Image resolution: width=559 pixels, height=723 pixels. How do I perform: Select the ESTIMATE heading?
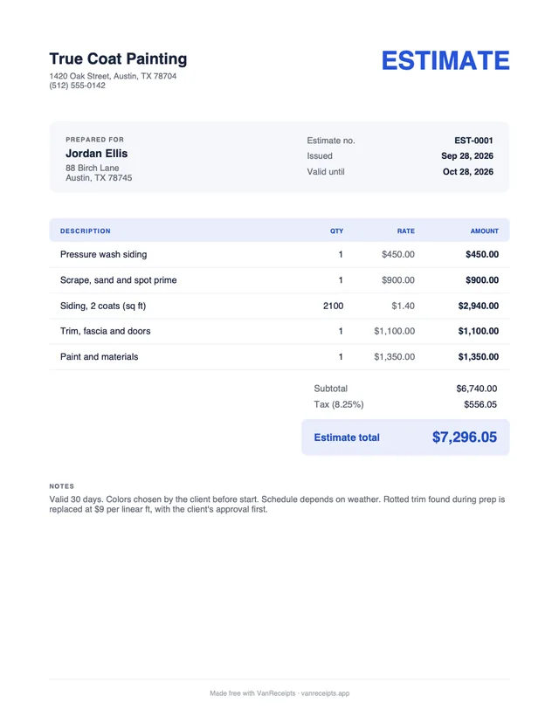(445, 60)
